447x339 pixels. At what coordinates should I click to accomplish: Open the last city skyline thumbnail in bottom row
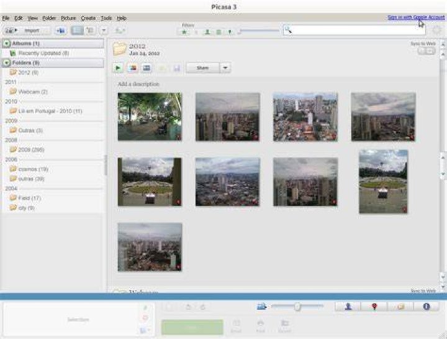click(x=150, y=247)
